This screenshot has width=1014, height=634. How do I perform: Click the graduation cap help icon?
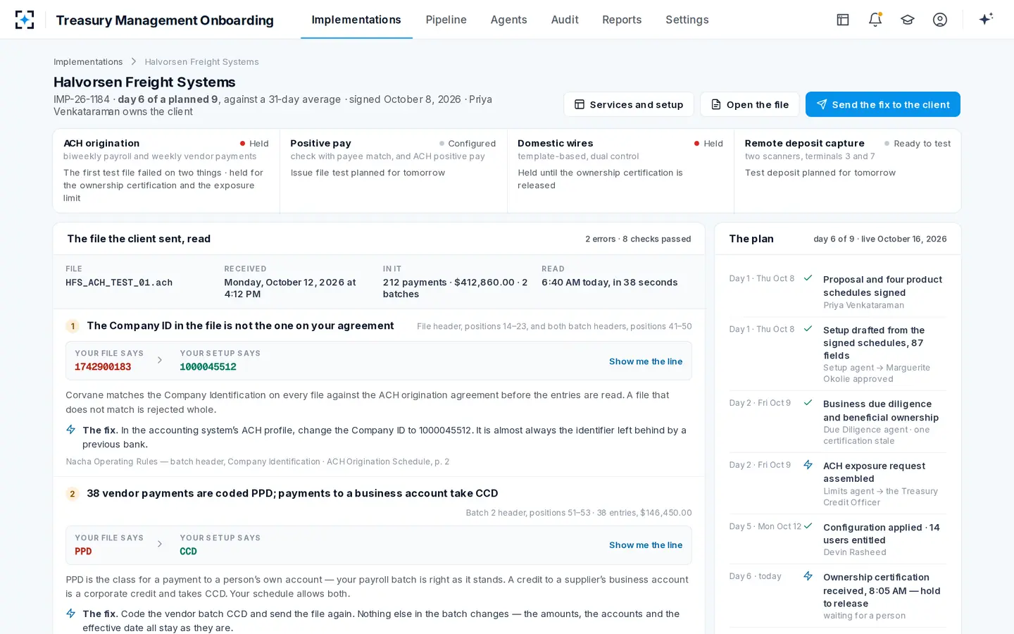coord(908,20)
